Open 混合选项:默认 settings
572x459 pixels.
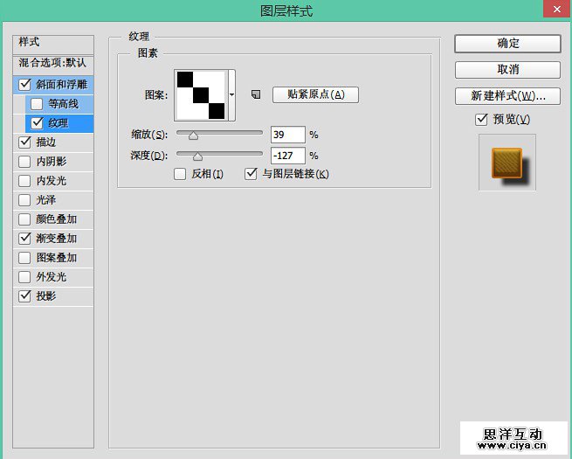pyautogui.click(x=53, y=63)
